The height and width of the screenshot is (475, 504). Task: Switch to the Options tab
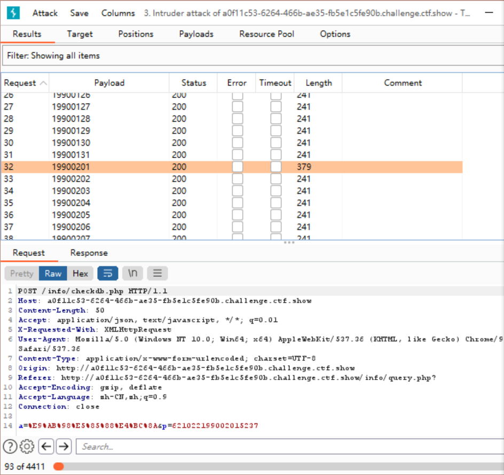click(x=335, y=34)
